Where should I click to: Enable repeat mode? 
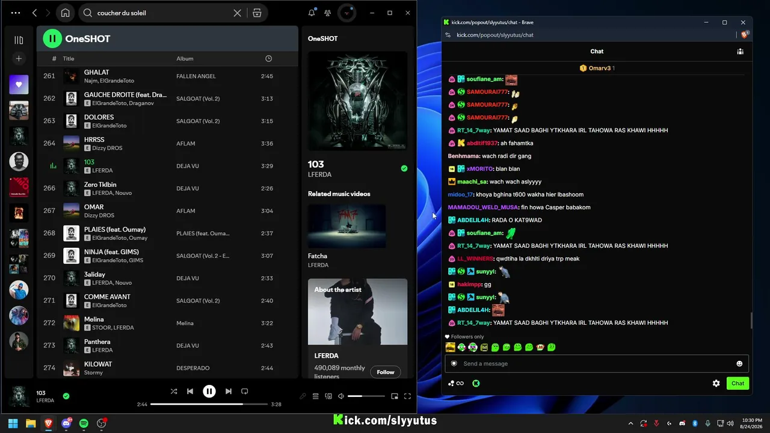point(245,392)
